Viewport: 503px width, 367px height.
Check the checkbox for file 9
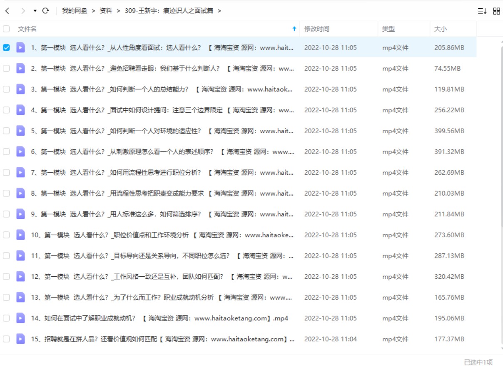(x=6, y=214)
